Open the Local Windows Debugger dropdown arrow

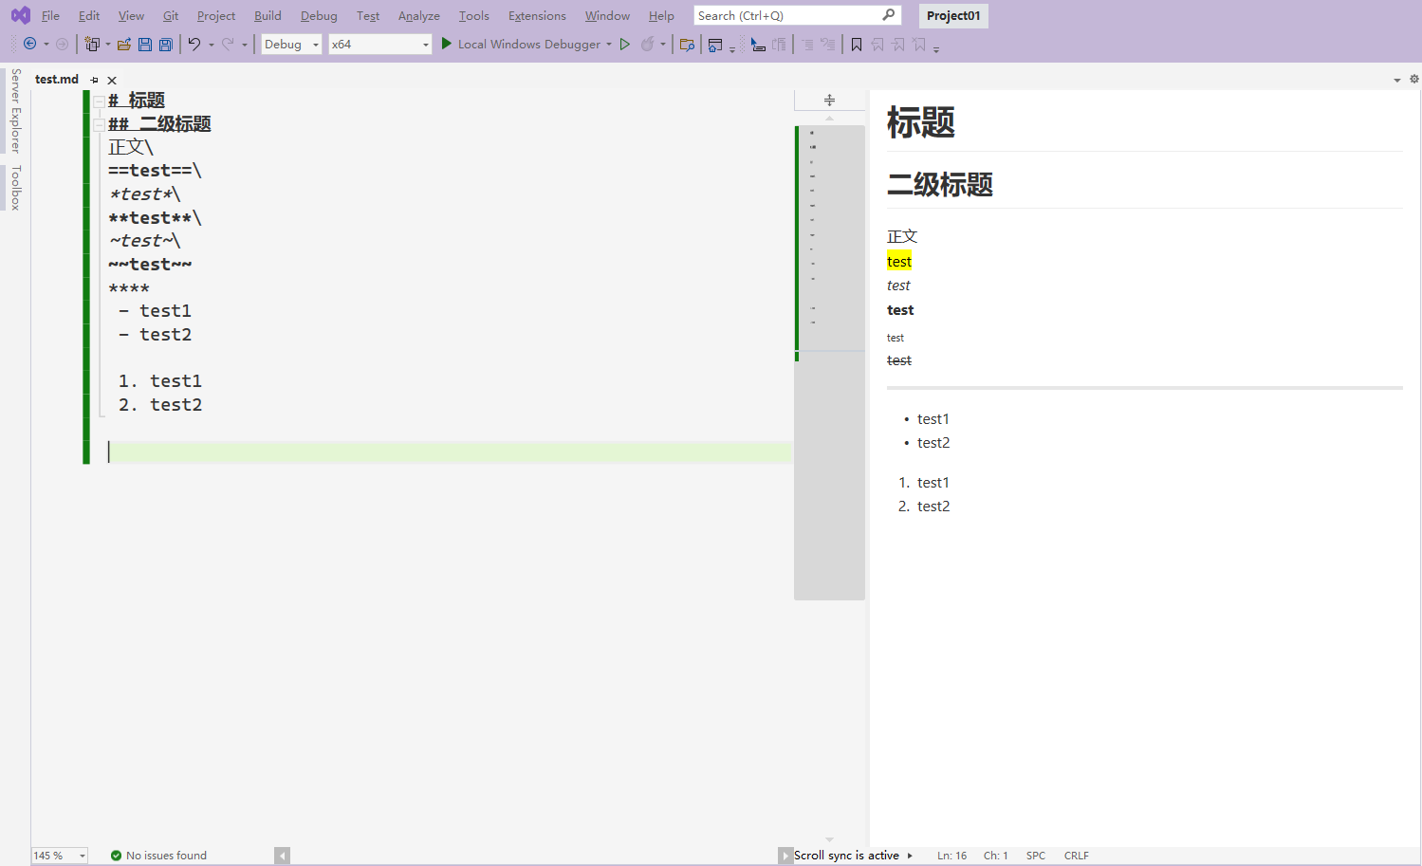(608, 44)
